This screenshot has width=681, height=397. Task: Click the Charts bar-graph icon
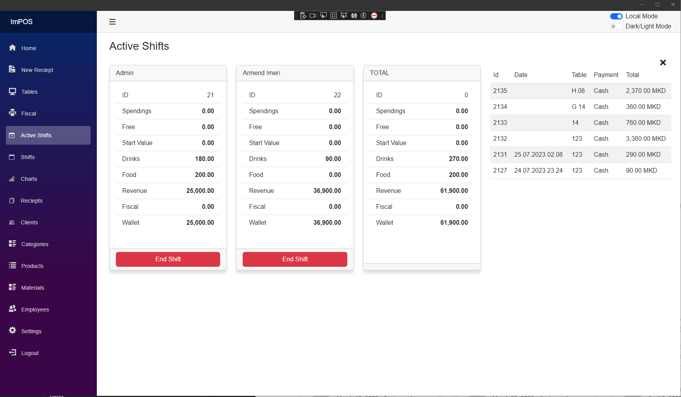(12, 179)
